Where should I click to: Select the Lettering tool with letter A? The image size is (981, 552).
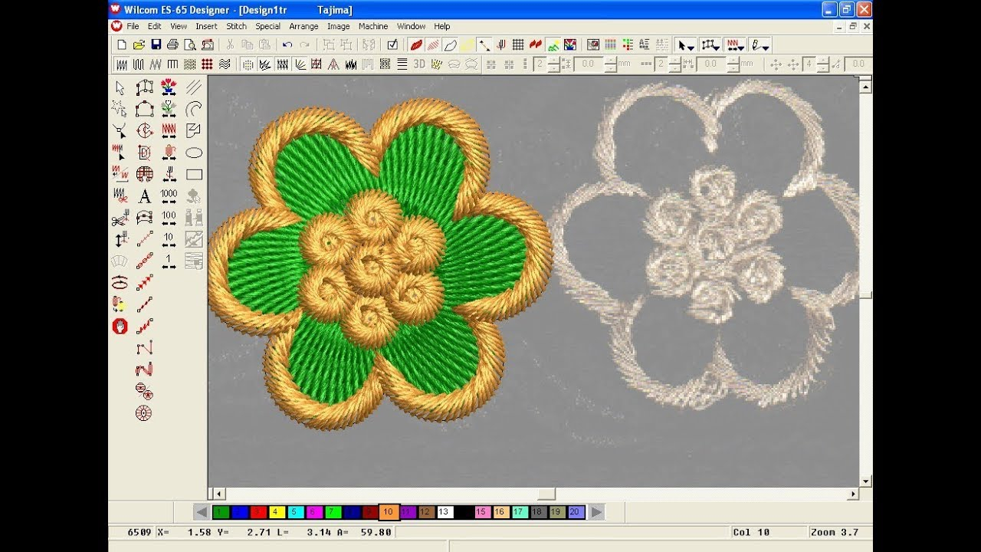[144, 196]
